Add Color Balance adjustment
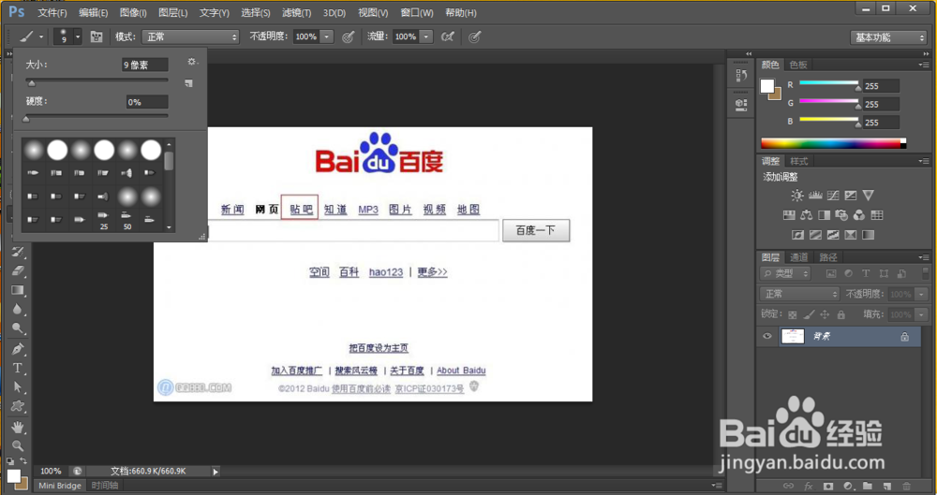Image resolution: width=937 pixels, height=495 pixels. click(806, 215)
